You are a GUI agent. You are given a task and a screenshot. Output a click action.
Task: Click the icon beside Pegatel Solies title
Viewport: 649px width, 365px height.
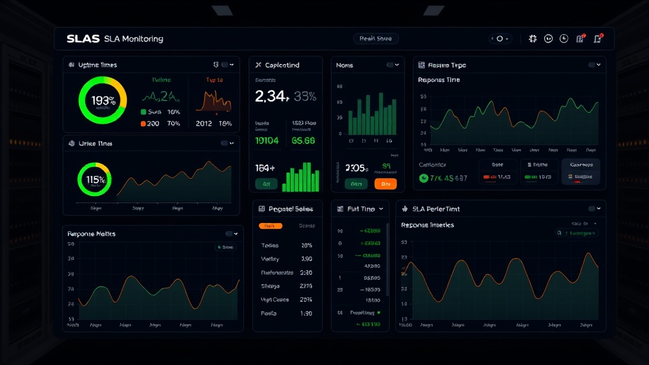tap(262, 209)
